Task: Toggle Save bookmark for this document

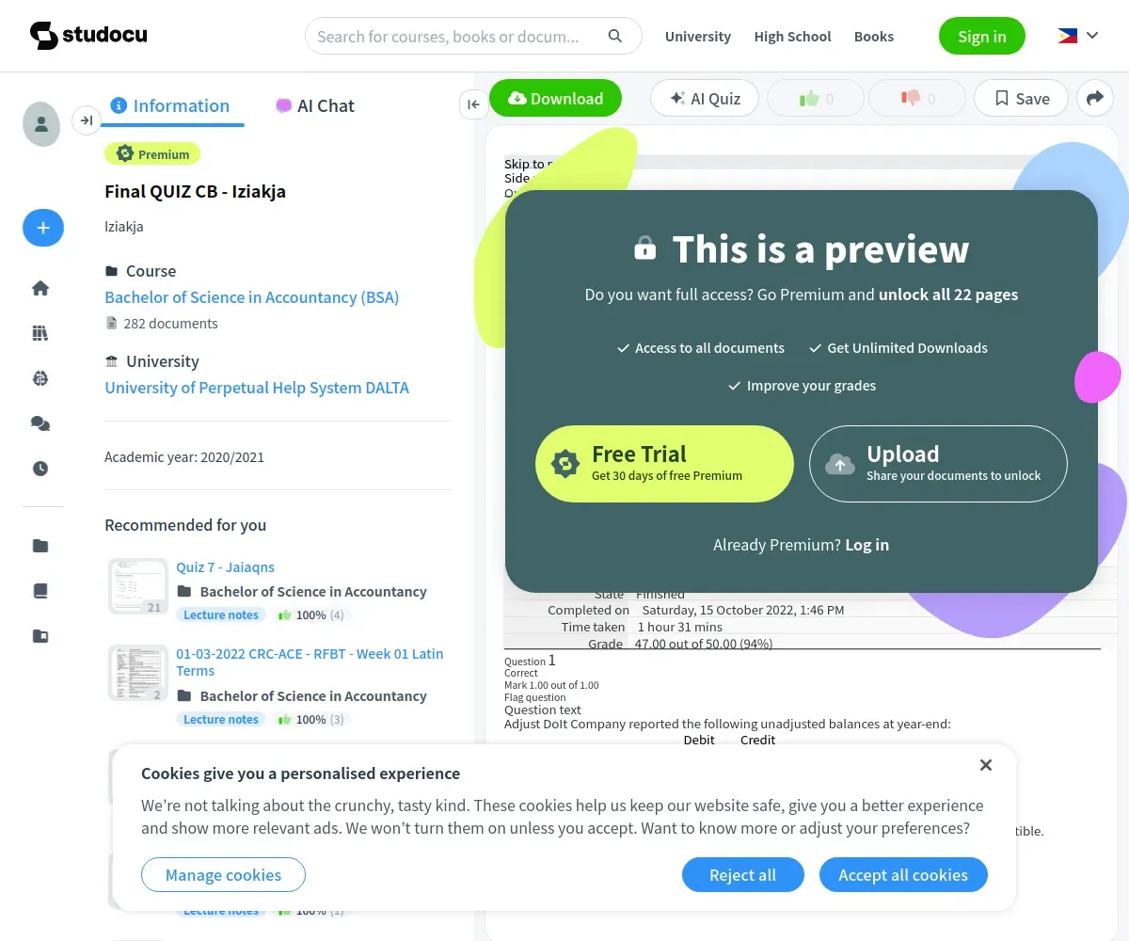Action: 1021,98
